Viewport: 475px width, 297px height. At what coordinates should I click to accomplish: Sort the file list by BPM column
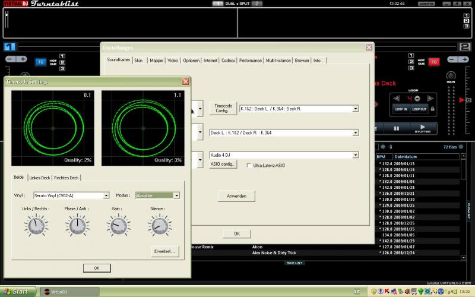(x=384, y=157)
